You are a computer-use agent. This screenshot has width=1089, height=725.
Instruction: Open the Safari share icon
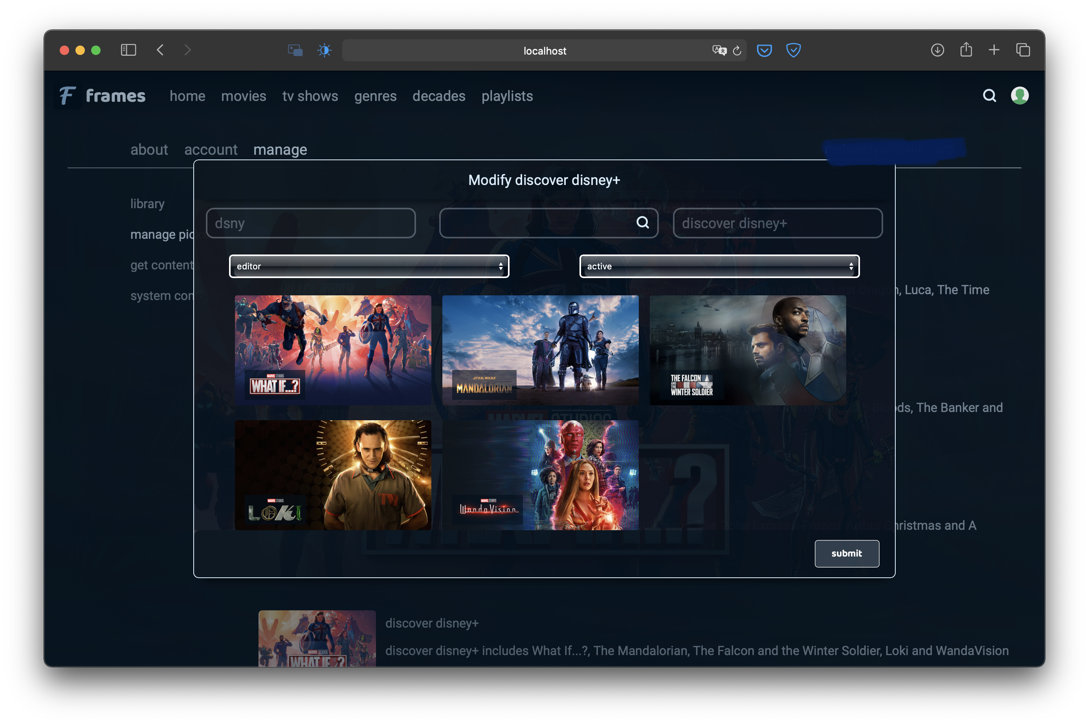click(966, 50)
